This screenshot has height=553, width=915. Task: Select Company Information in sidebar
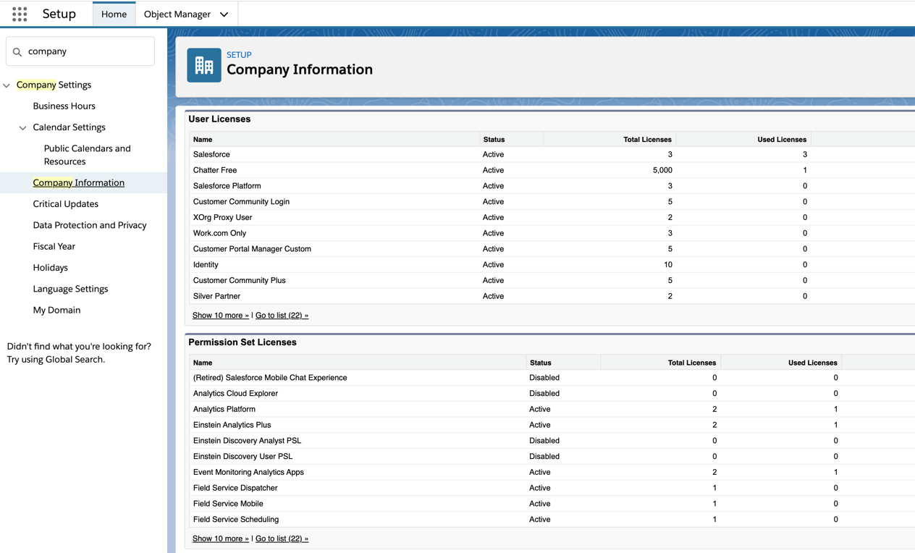[78, 182]
